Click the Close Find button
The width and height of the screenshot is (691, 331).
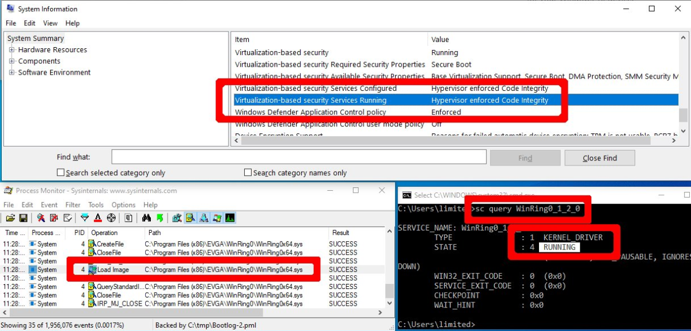599,158
